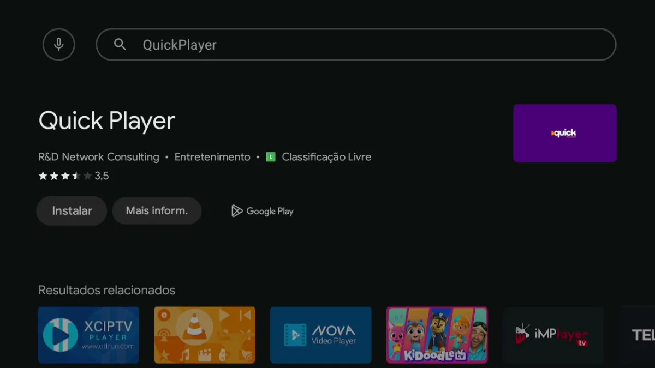Viewport: 655px width, 368px height.
Task: Select the Quick Player title
Action: [107, 120]
